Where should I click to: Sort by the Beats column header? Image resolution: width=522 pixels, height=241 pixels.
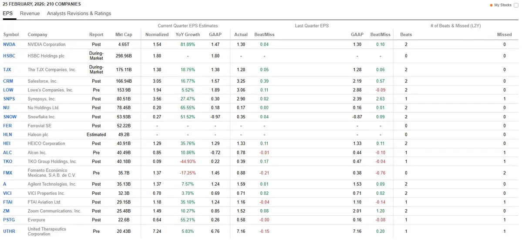[406, 35]
